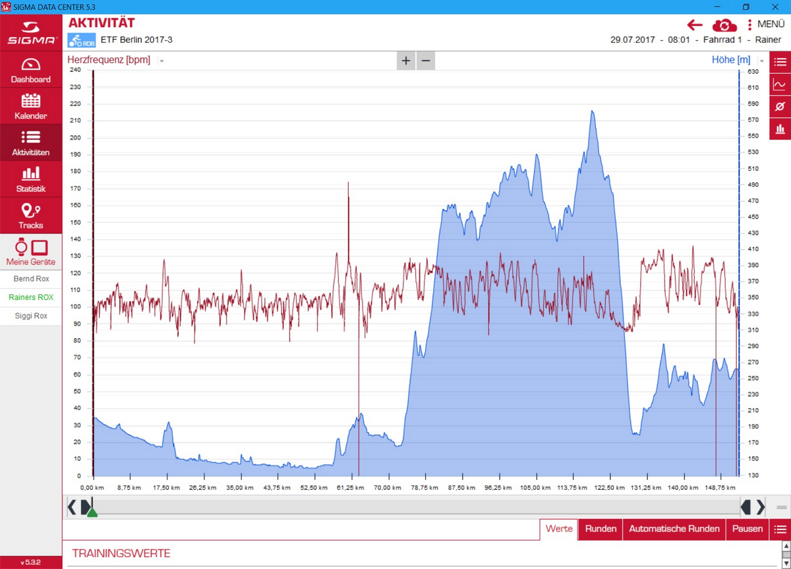
Task: Go to the Kalender section
Action: click(31, 106)
